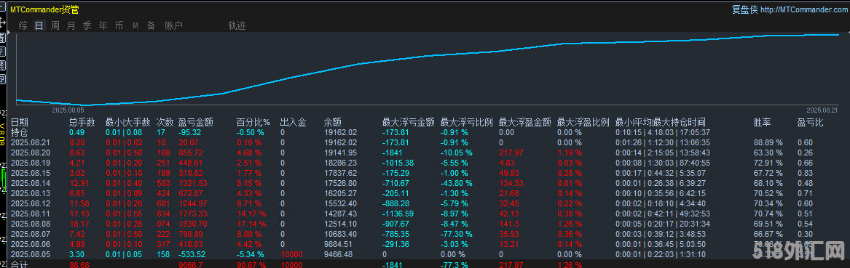The image size is (850, 268).
Task: Click the 最大浮亏金额 column header
Action: (408, 123)
